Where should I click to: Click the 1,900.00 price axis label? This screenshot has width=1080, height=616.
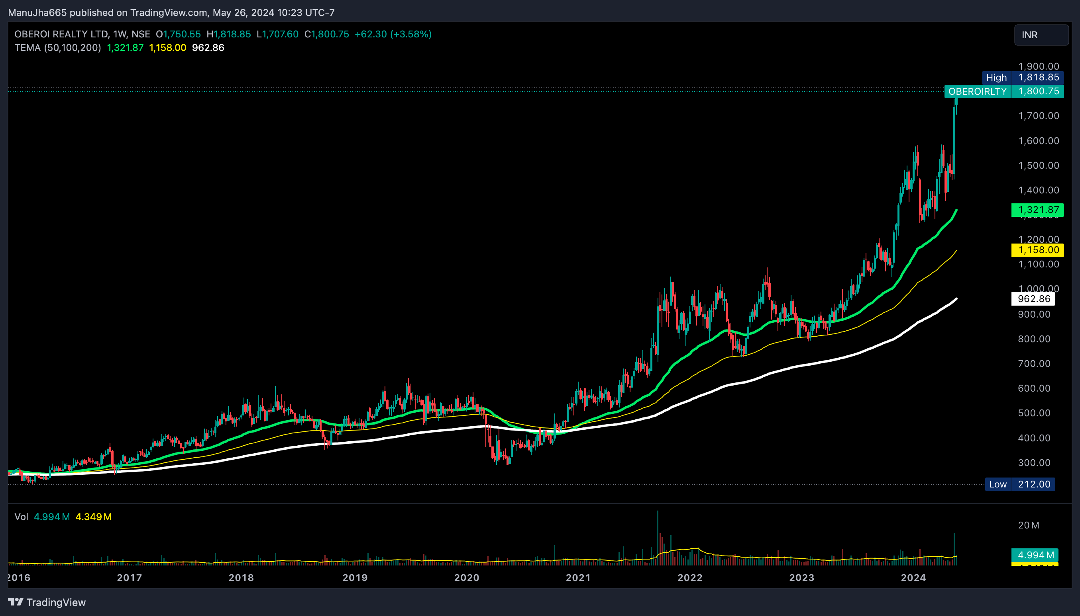click(1039, 66)
